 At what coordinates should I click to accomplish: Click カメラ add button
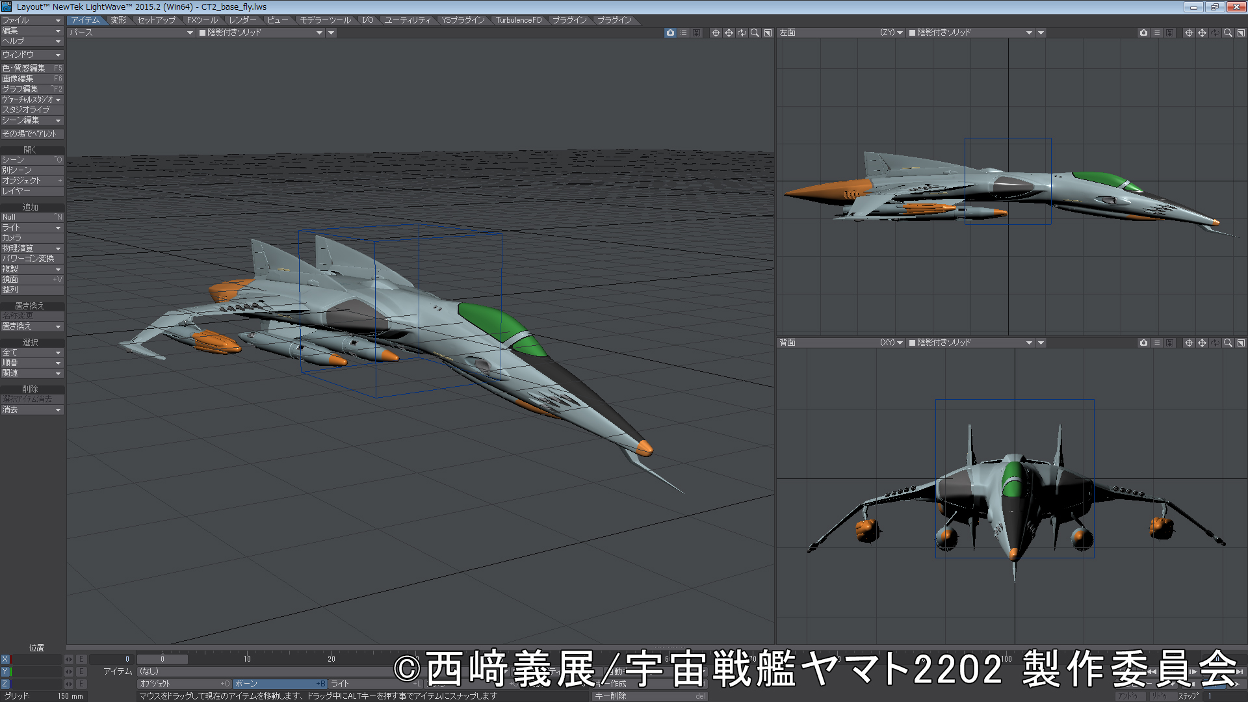(32, 238)
